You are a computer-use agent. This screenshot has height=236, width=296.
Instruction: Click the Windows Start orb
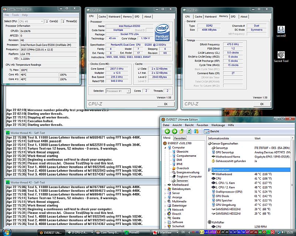[7, 232]
